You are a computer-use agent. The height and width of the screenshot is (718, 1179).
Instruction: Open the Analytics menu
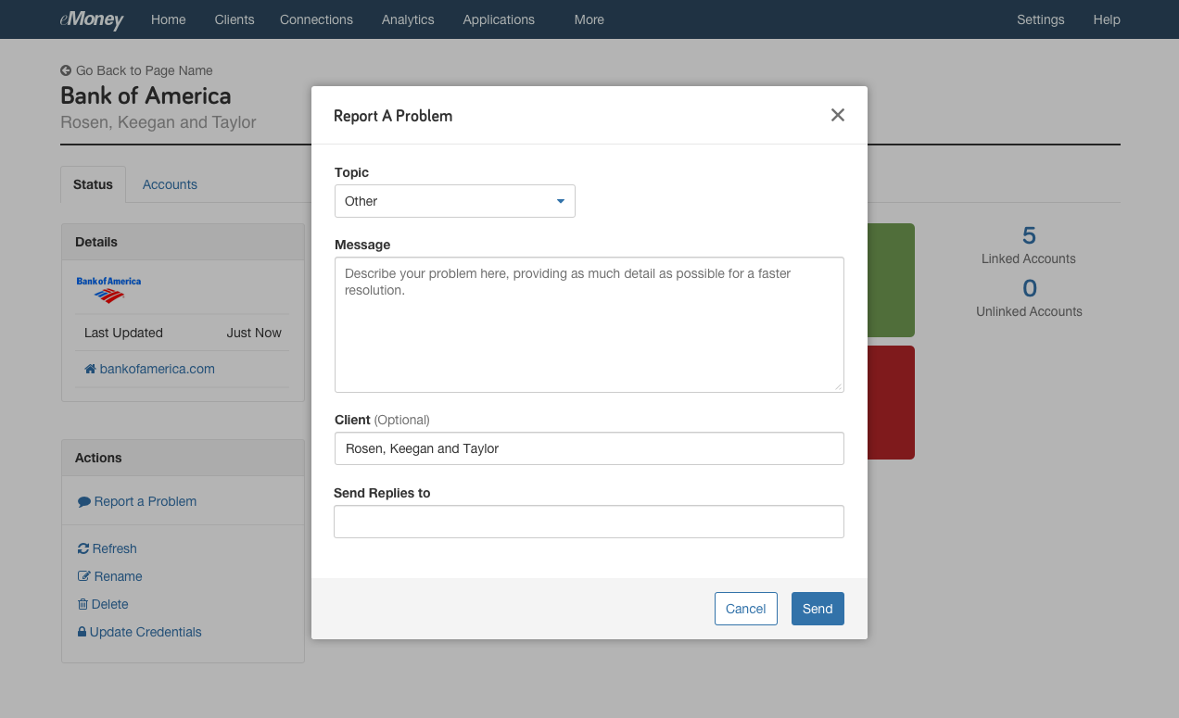pos(408,19)
